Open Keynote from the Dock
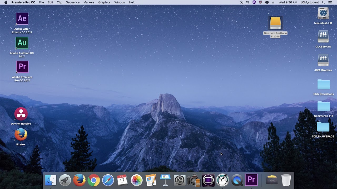337x189 pixels. (165, 180)
